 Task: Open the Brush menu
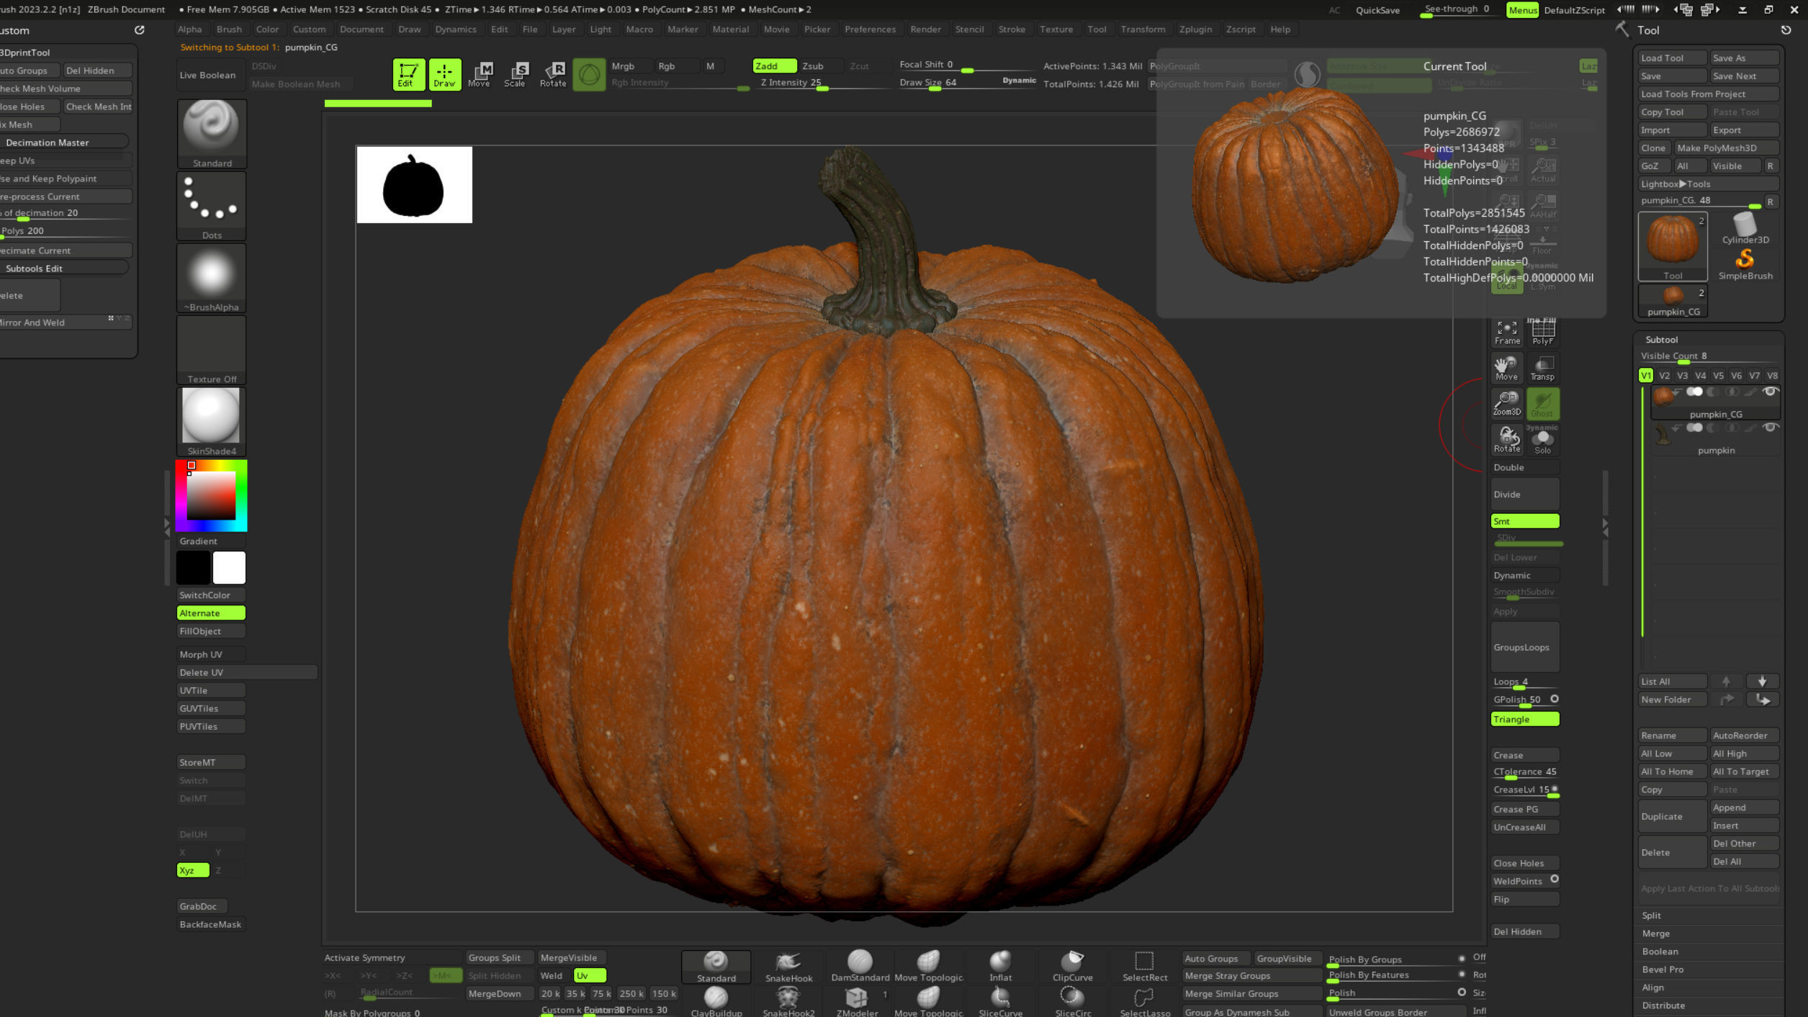(229, 30)
